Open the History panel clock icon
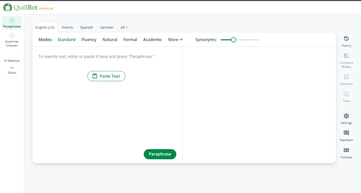This screenshot has width=361, height=193. [346, 38]
